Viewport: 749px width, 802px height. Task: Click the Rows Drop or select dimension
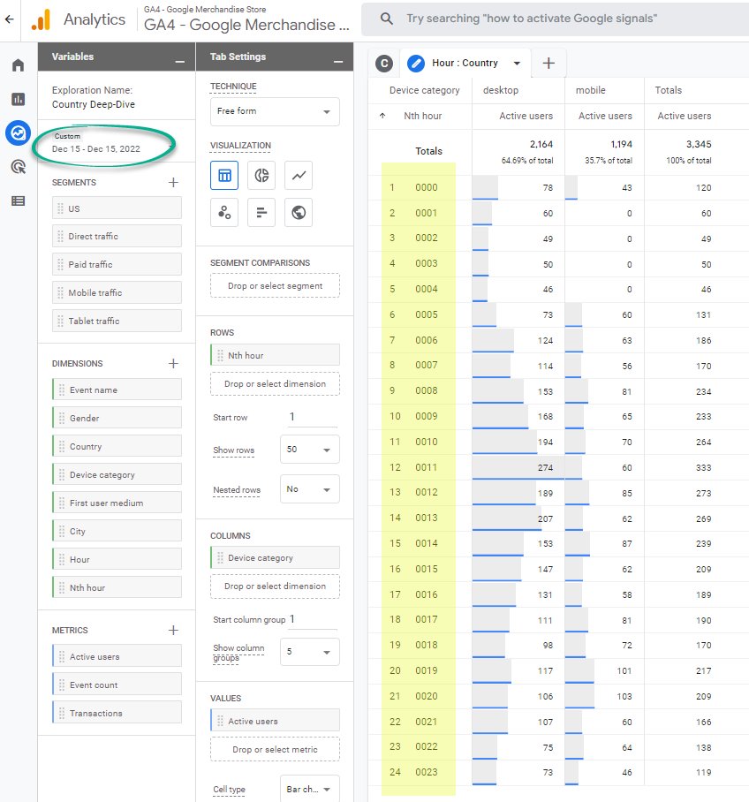(x=275, y=384)
